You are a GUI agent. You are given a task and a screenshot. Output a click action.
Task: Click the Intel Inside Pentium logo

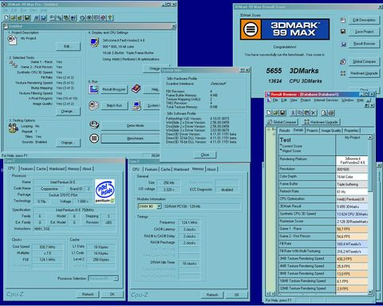point(105,191)
